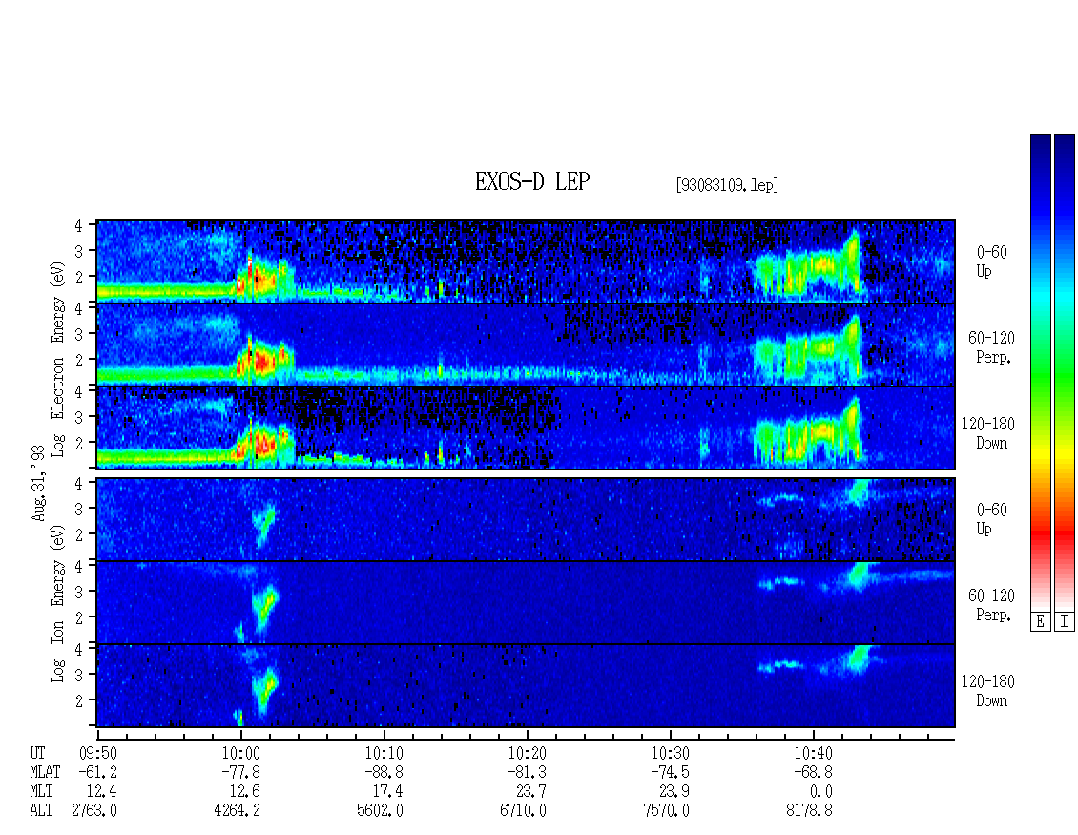This screenshot has height=835, width=1078.
Task: Click the 10:00 UT tick label
Action: (x=241, y=753)
